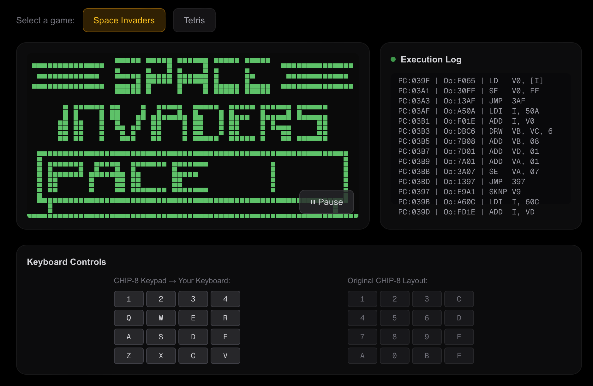Click the green Execution Log status dot
This screenshot has width=593, height=386.
[393, 59]
